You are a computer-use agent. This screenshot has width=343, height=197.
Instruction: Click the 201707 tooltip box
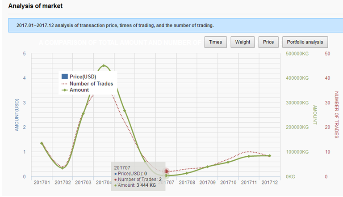coord(138,176)
